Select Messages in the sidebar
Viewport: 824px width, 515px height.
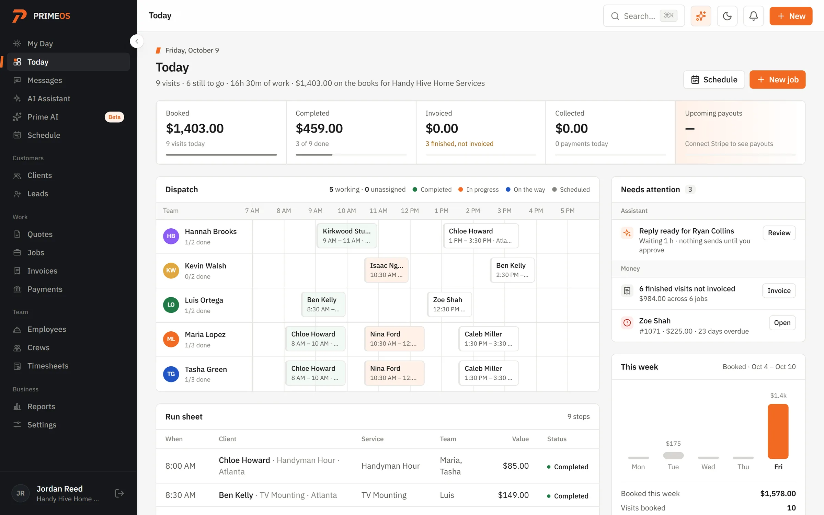(x=68, y=80)
